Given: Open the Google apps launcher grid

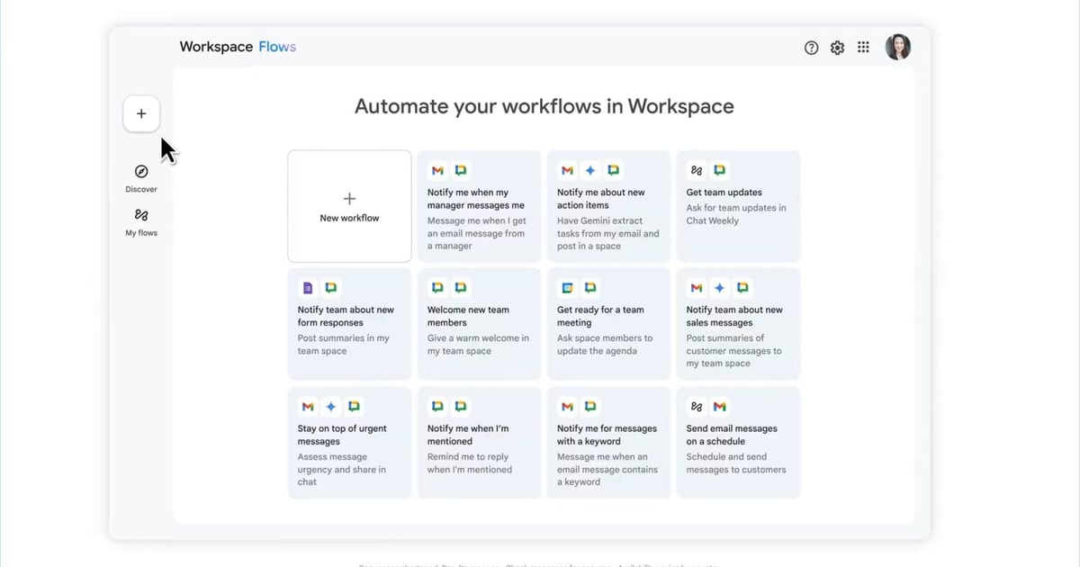Looking at the screenshot, I should [863, 47].
